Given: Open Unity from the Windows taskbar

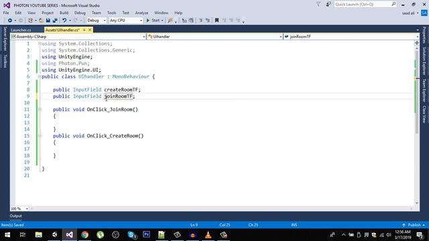Looking at the screenshot, I should click(x=54, y=235).
